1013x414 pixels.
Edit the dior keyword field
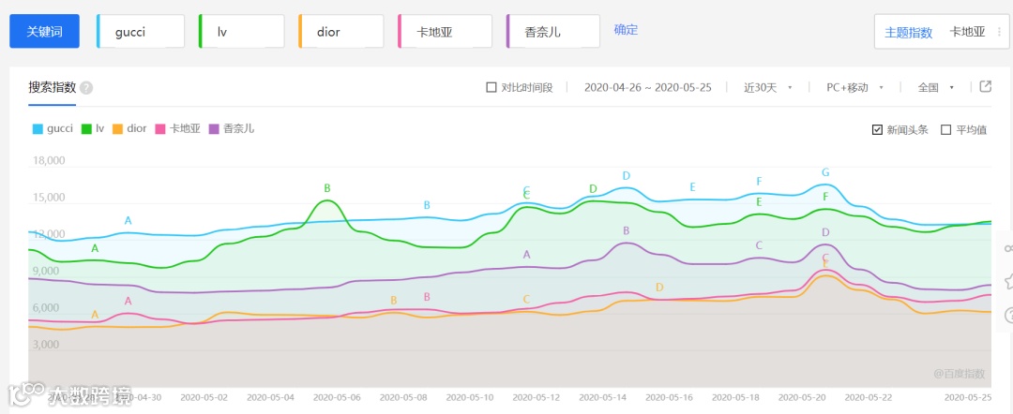[x=341, y=32]
